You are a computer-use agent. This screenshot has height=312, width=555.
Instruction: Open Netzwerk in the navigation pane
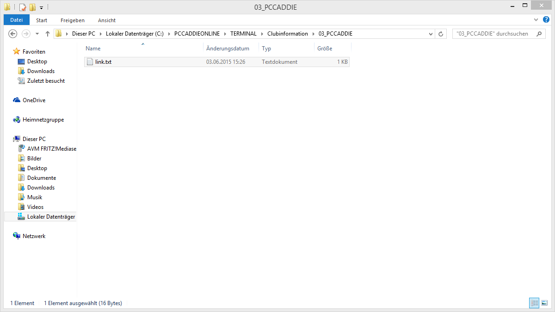(34, 236)
